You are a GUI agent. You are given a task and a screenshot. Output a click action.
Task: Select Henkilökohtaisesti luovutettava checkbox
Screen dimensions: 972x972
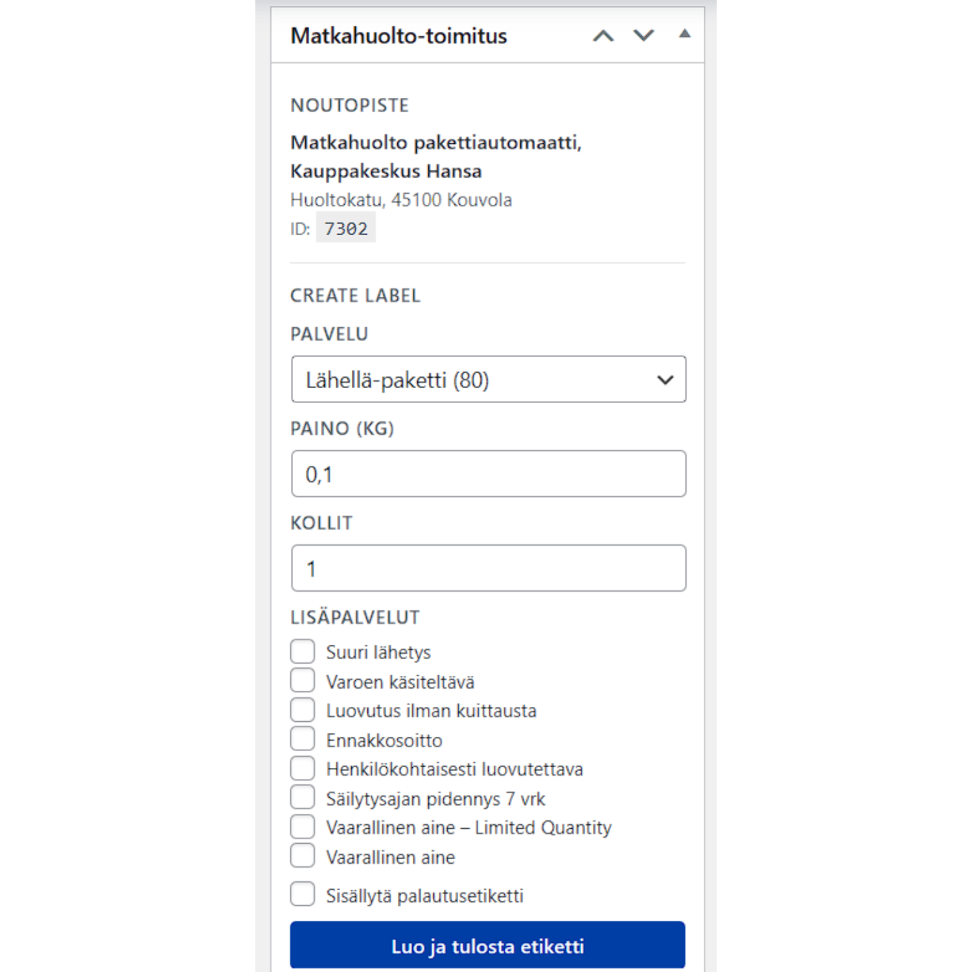pos(303,768)
